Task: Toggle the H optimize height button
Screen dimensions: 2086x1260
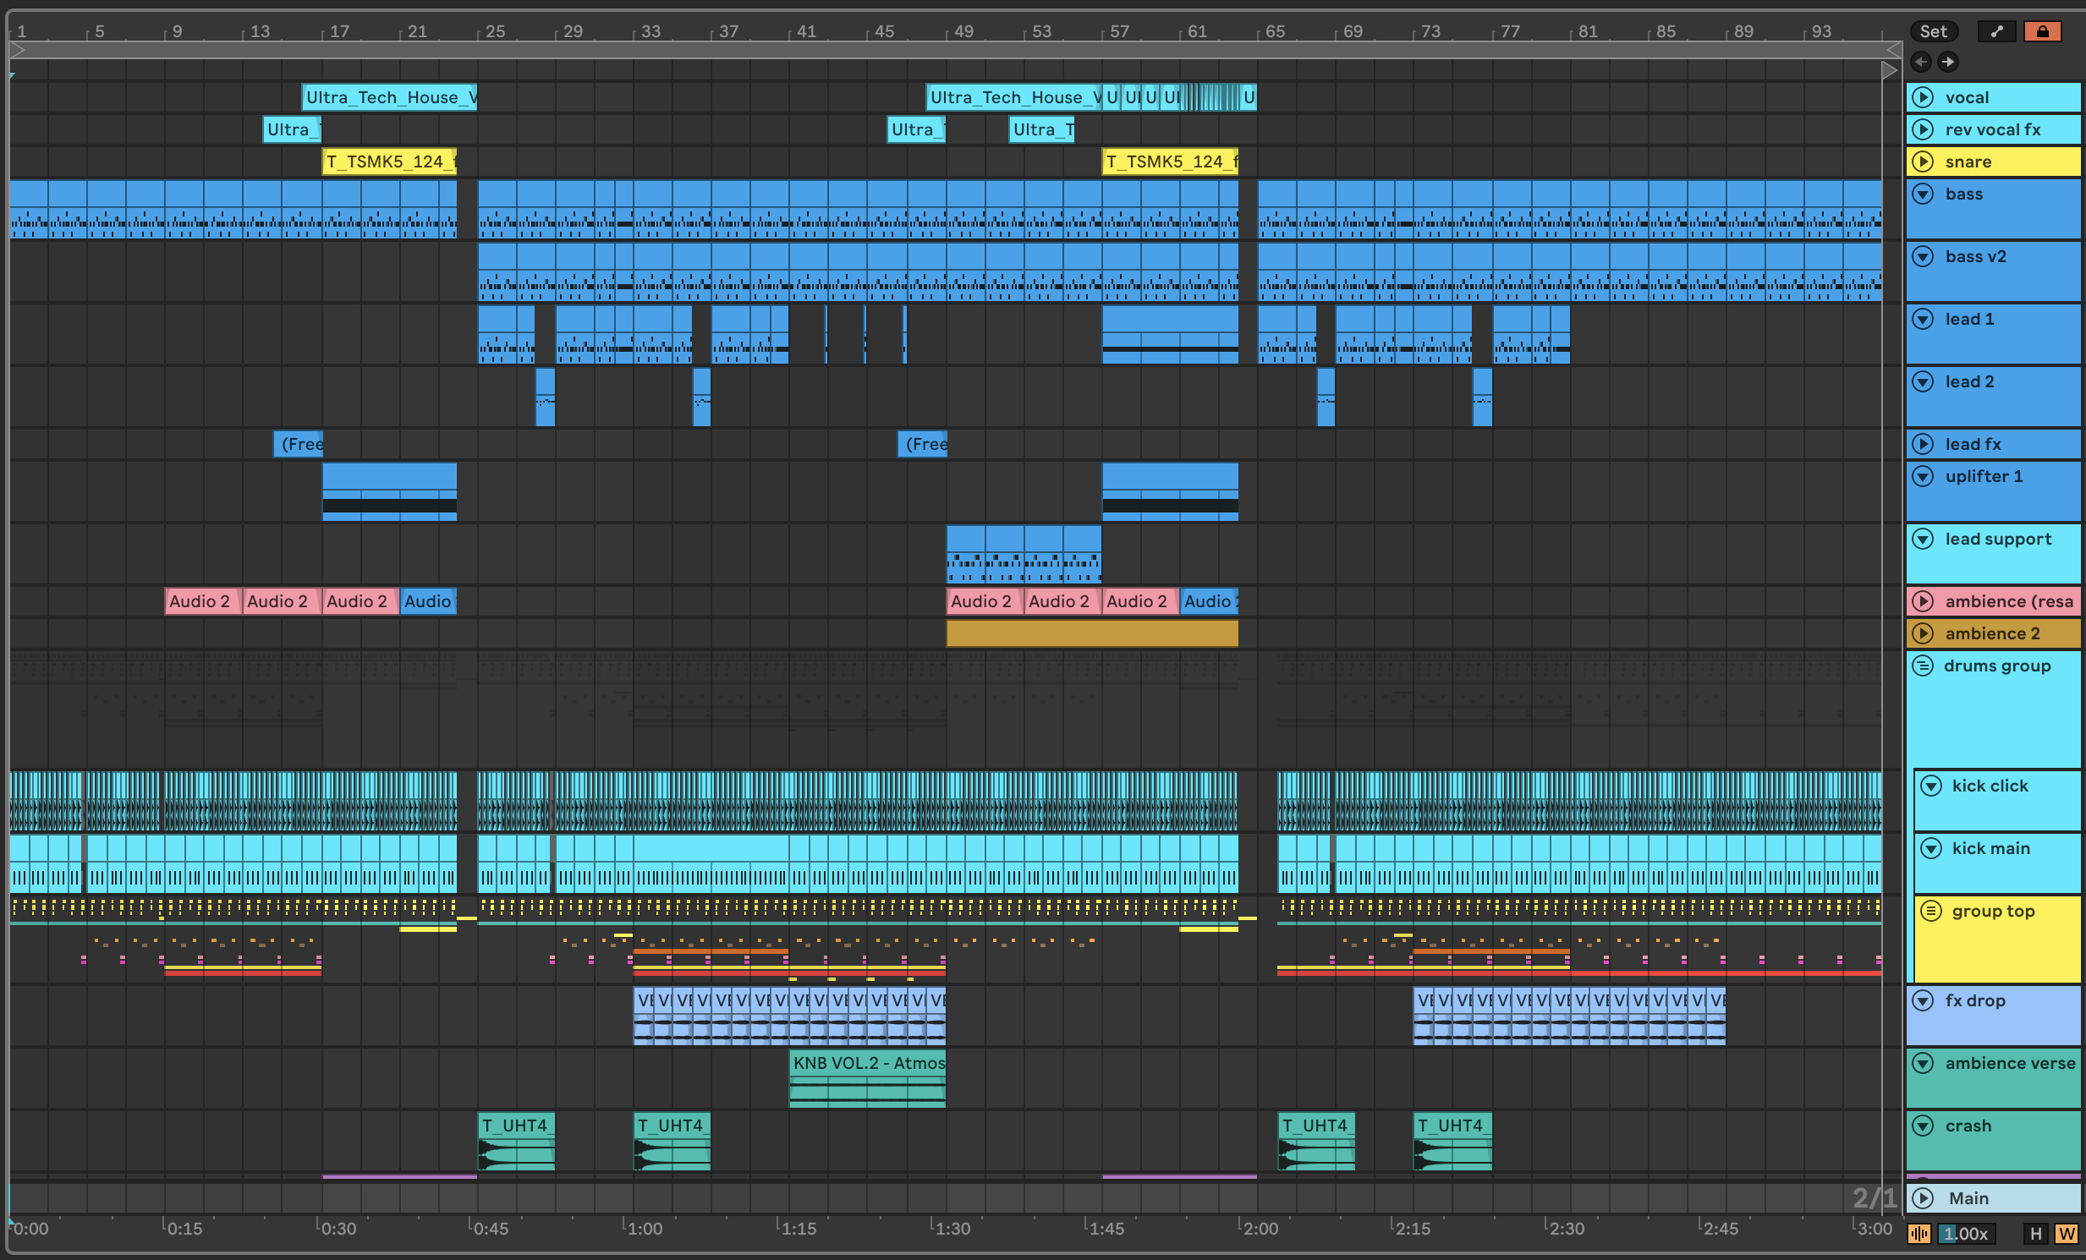Action: pos(2035,1234)
